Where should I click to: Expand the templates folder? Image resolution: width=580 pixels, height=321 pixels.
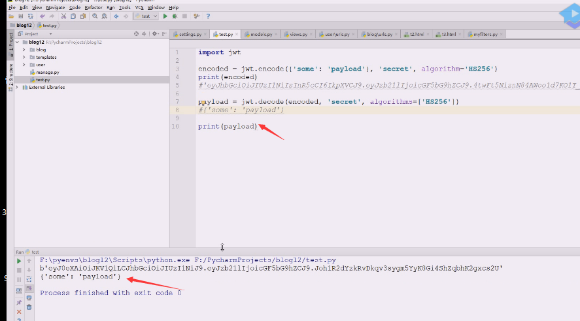coord(24,58)
